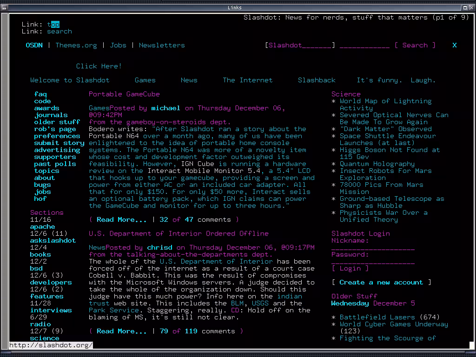Screen dimensions: 476x357
Task: Select Newsletters in the top navigation
Action: (x=162, y=45)
